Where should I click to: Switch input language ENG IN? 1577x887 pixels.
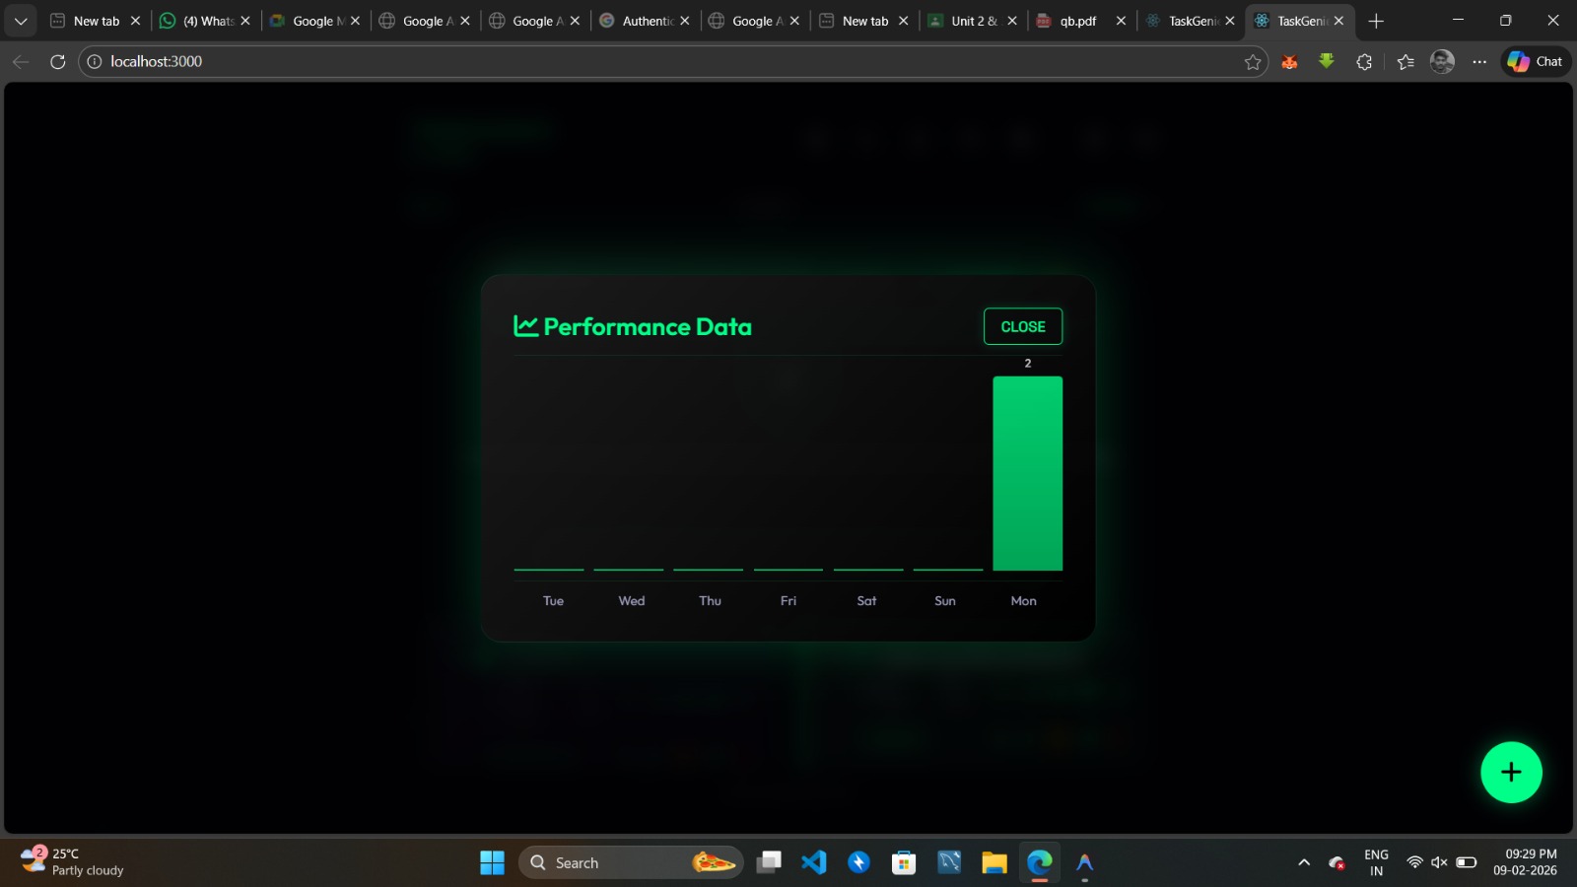pos(1377,862)
